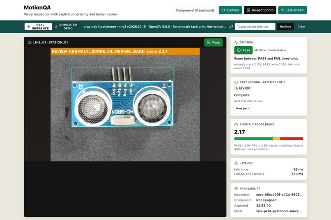Select the inspection session ID text
This screenshot has width=331, height=220.
point(279,195)
